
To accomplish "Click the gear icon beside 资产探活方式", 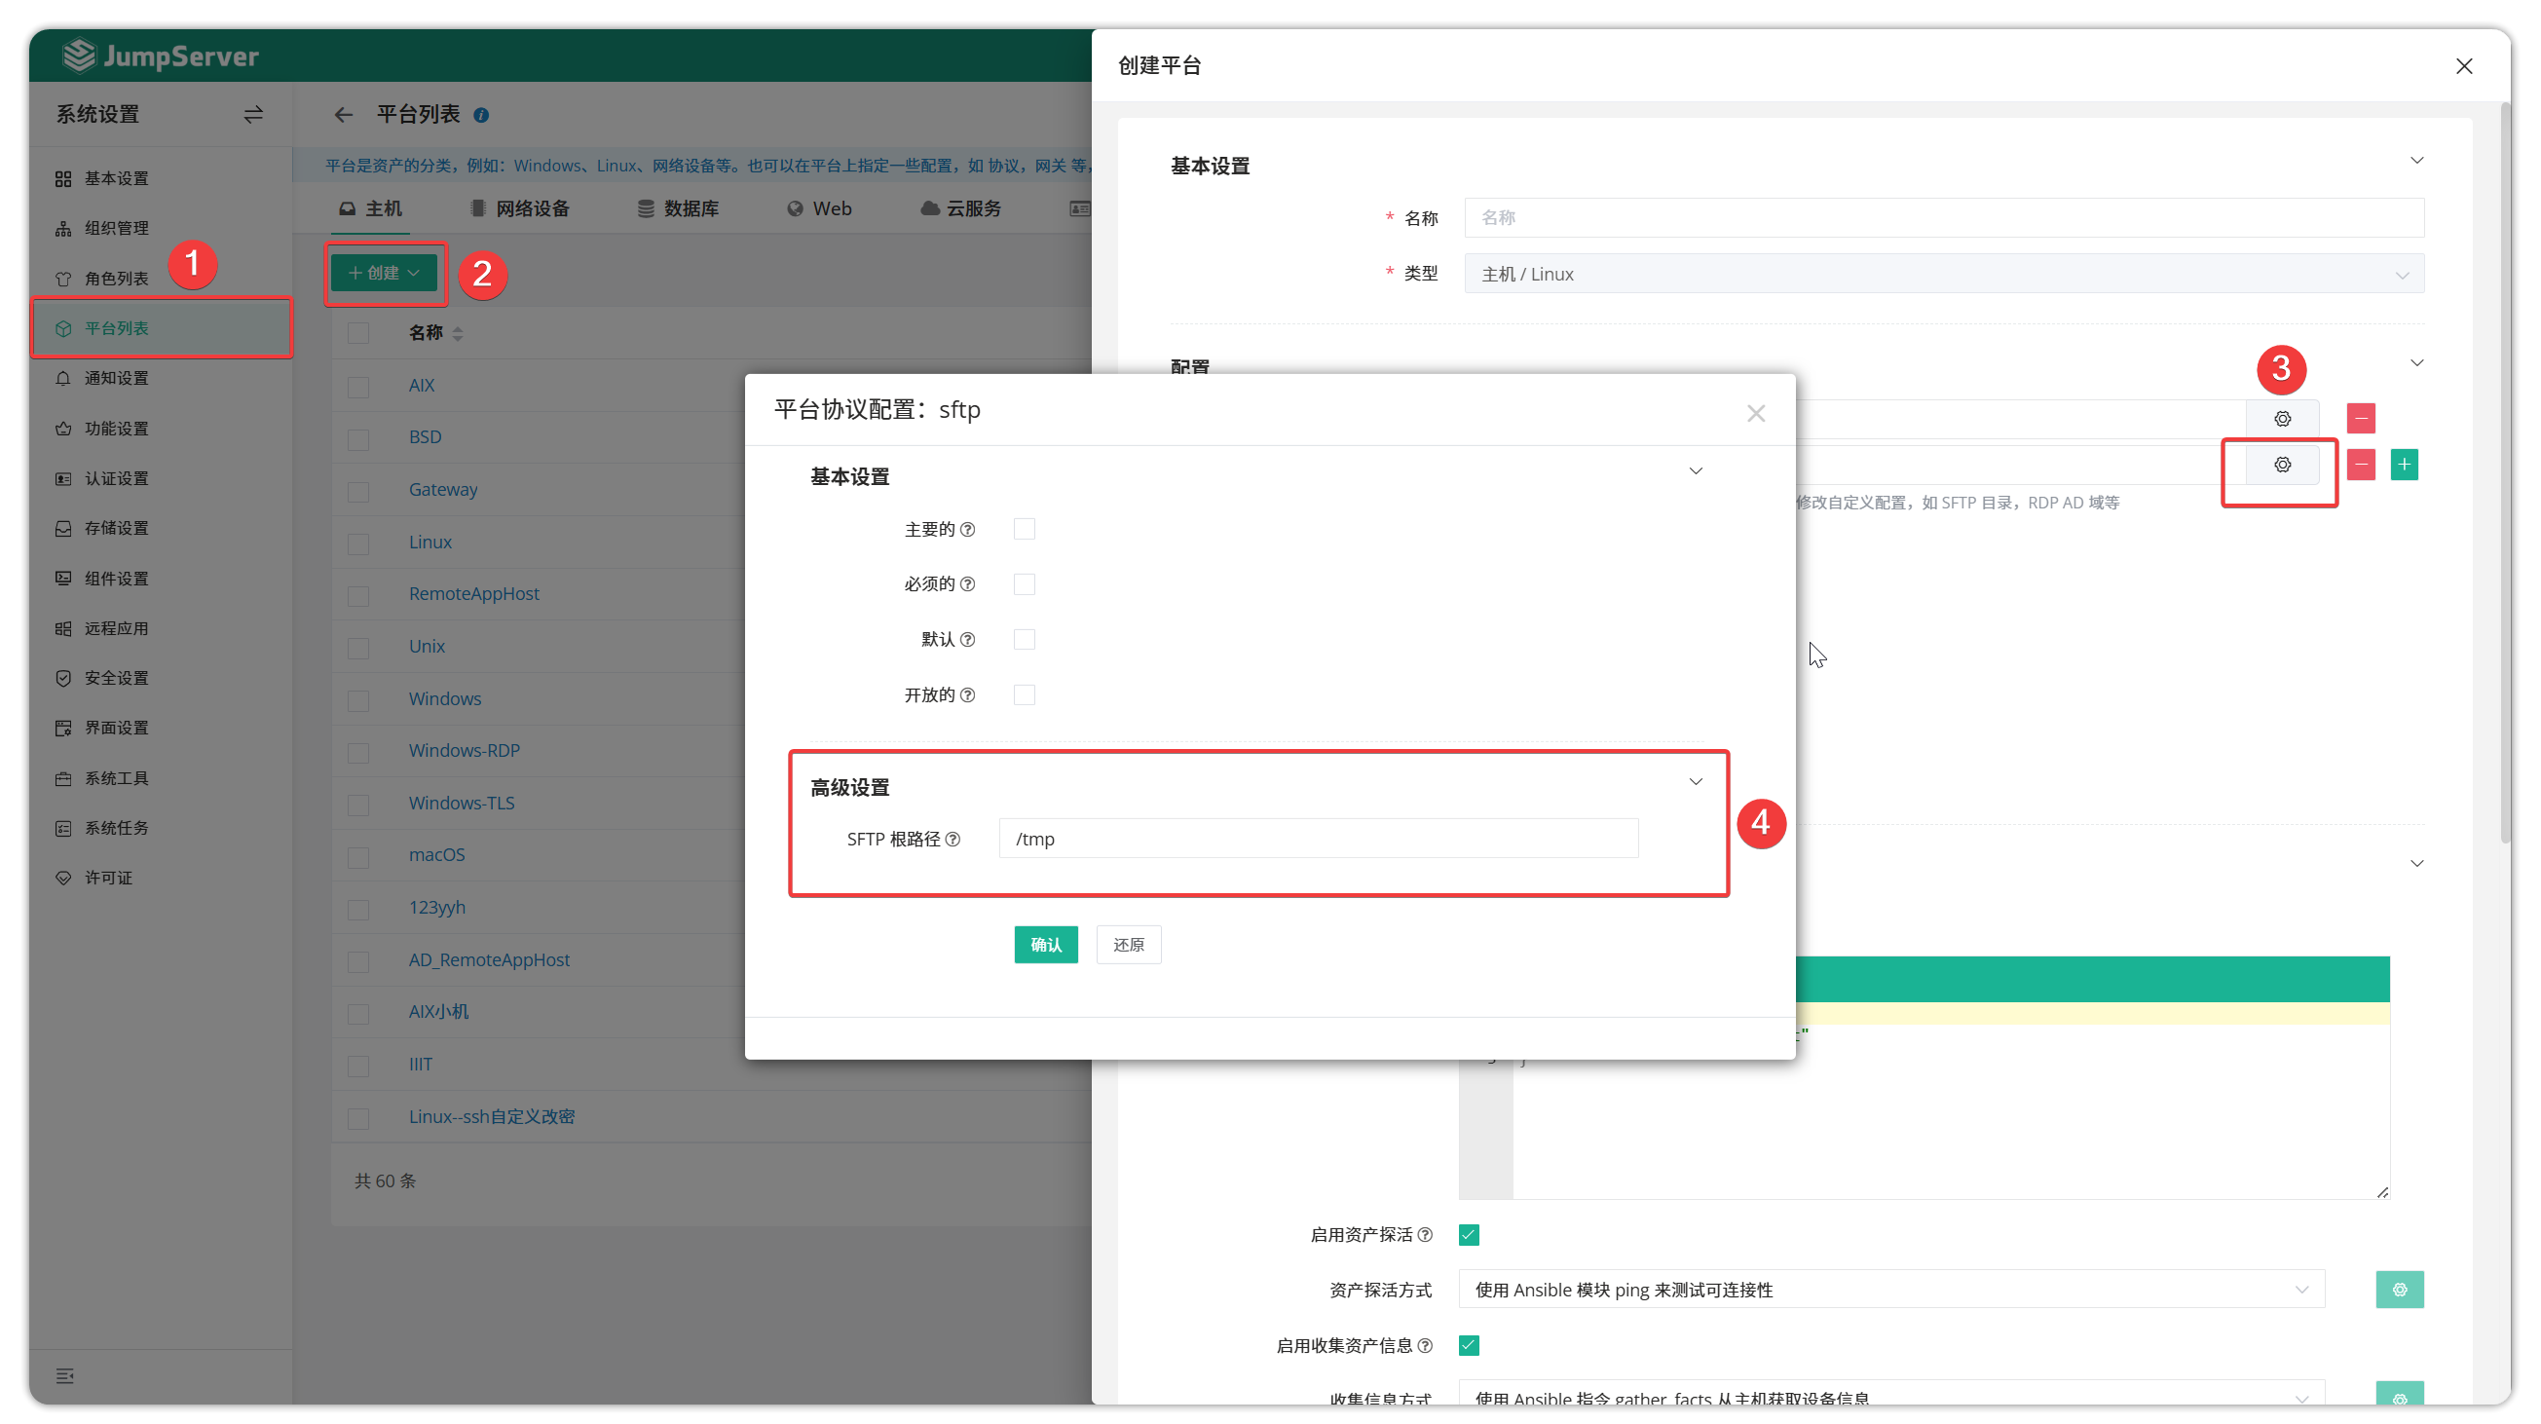I will [x=2401, y=1289].
